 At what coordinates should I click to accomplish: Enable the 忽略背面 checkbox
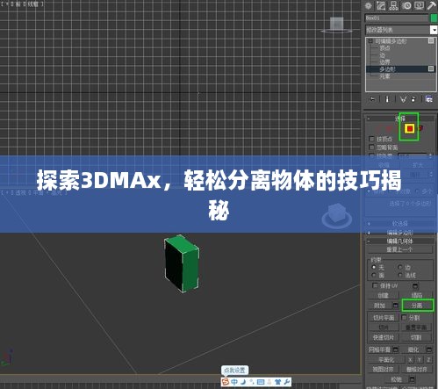click(371, 147)
